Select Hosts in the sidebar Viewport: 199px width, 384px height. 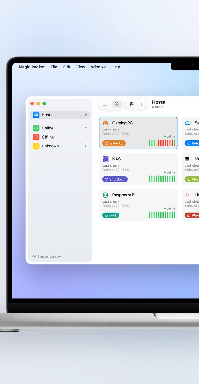click(60, 115)
